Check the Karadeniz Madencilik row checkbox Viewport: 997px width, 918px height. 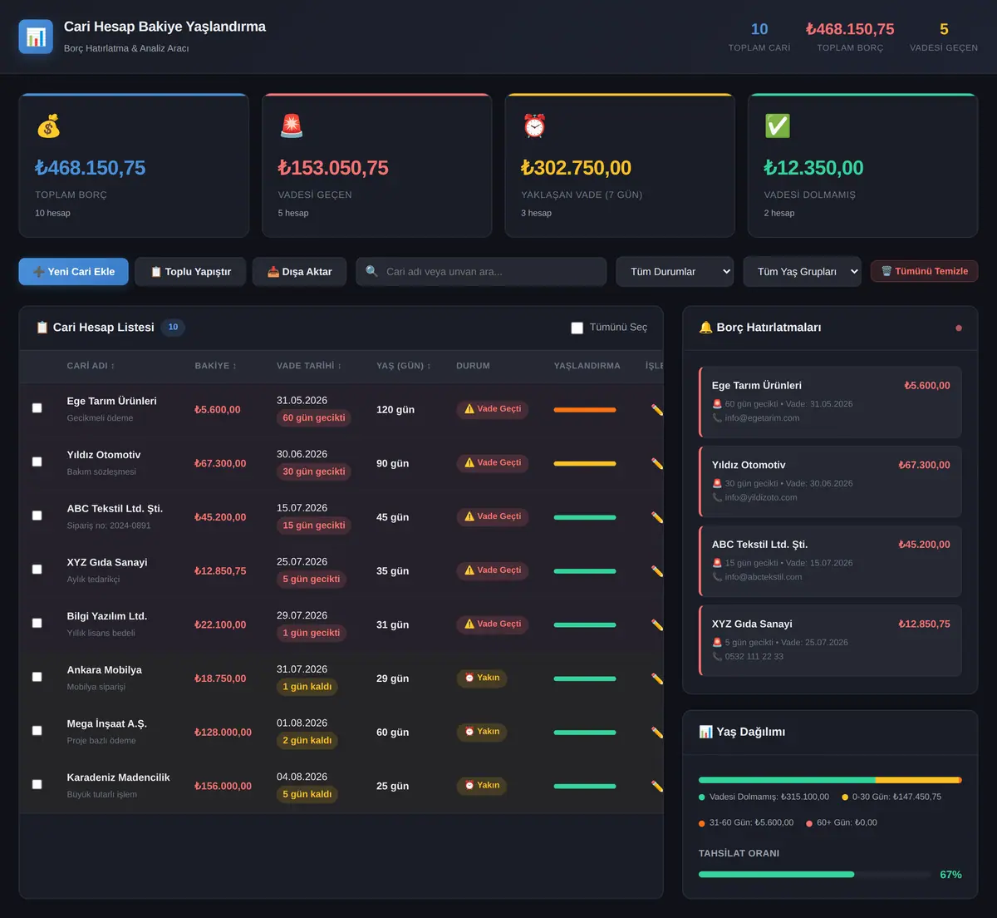click(x=37, y=784)
